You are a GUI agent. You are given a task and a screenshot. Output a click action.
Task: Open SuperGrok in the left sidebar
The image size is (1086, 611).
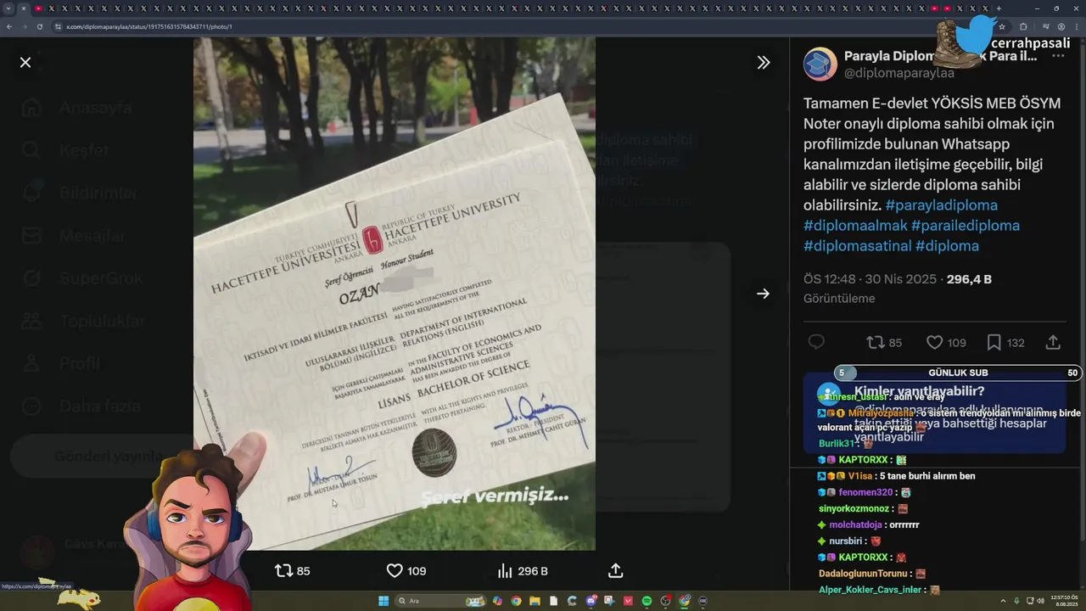pos(81,278)
